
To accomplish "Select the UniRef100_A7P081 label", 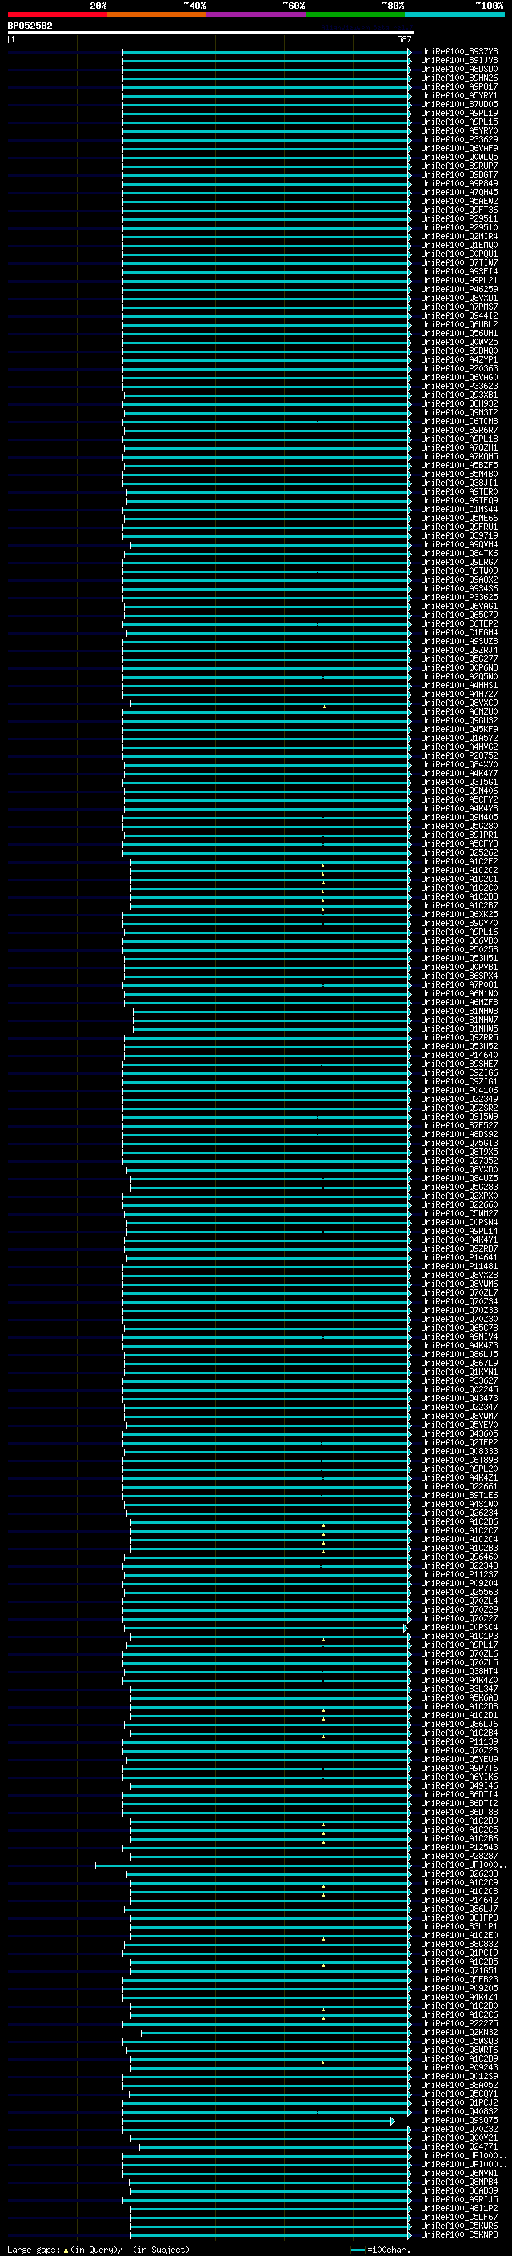I will coord(458,984).
